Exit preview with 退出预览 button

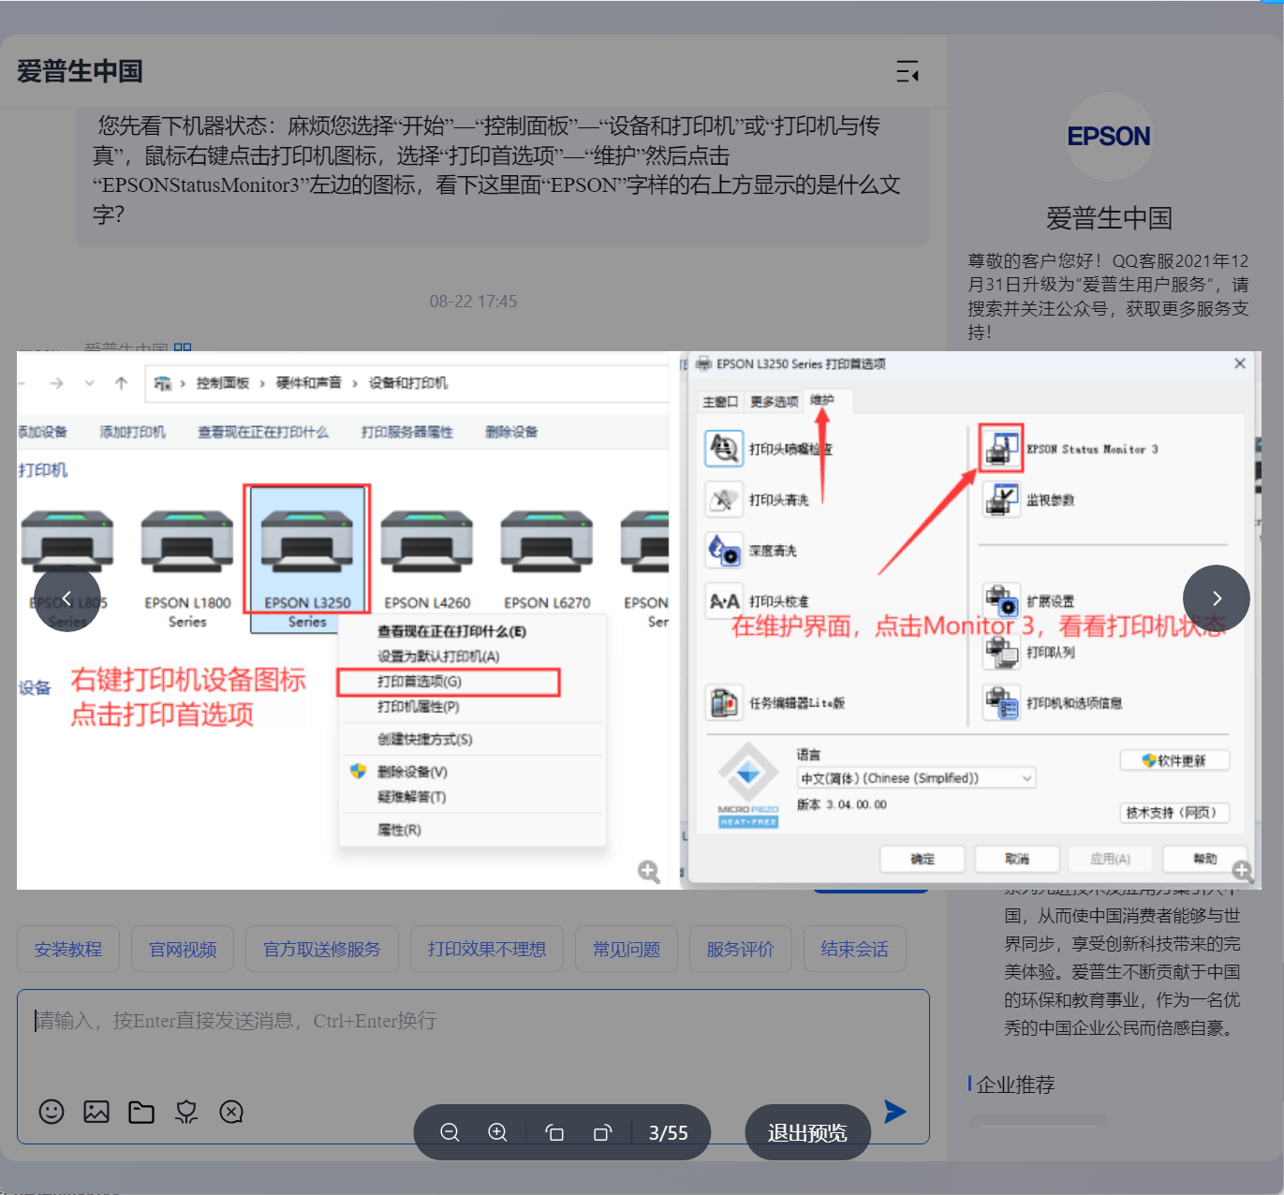807,1133
